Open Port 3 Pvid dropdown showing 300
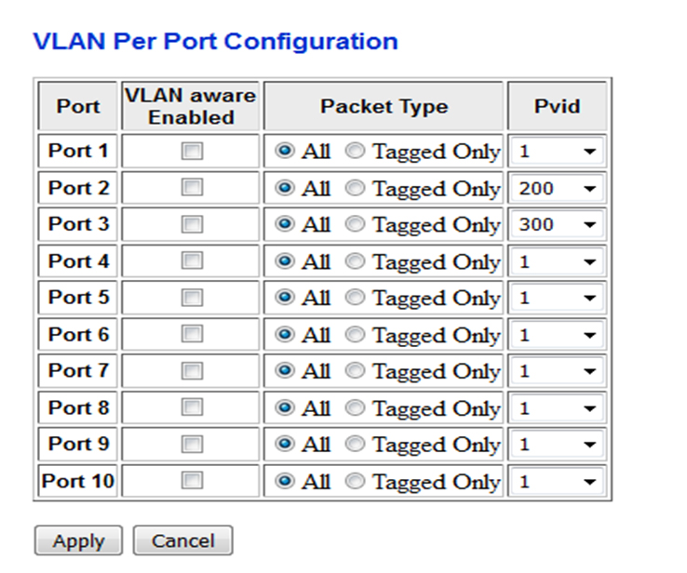687x573 pixels. tap(557, 225)
